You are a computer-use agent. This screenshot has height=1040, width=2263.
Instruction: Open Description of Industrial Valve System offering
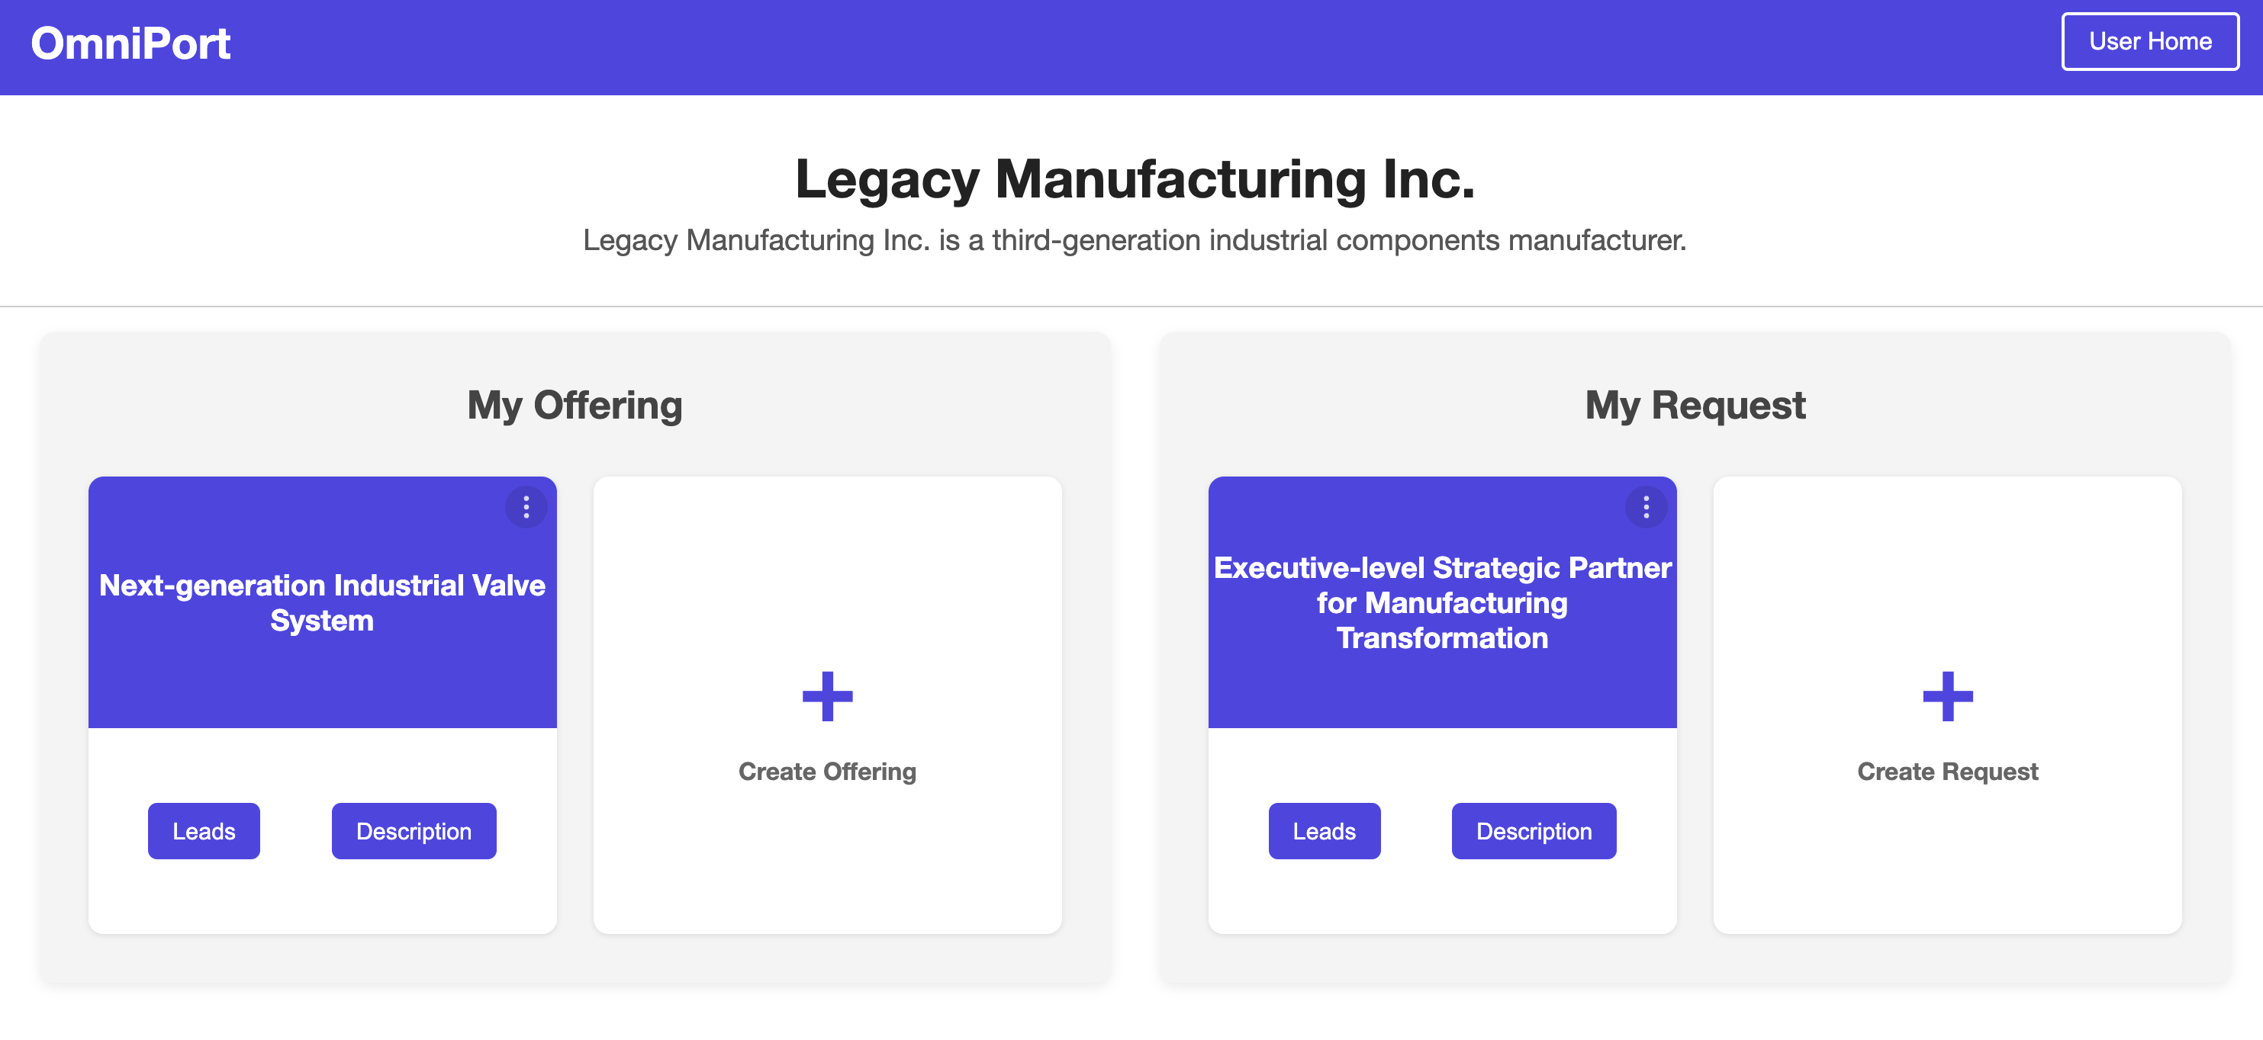[x=414, y=831]
